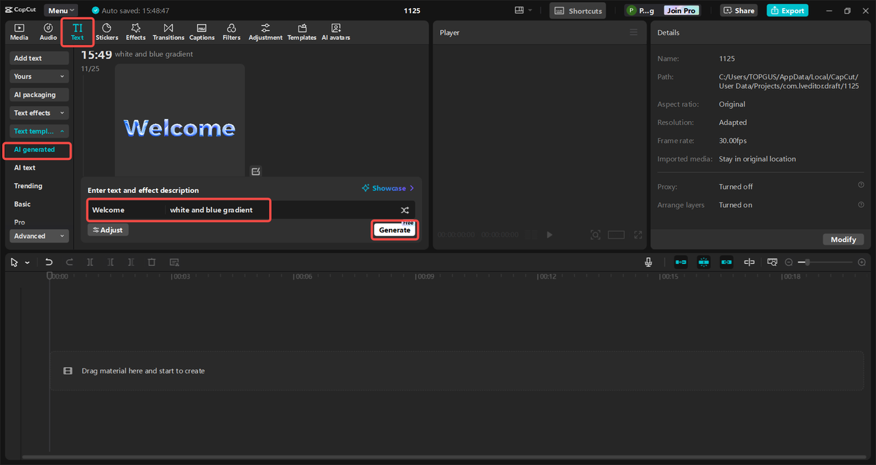Viewport: 876px width, 465px height.
Task: Click the timeline zoom out minus icon
Action: tap(789, 262)
